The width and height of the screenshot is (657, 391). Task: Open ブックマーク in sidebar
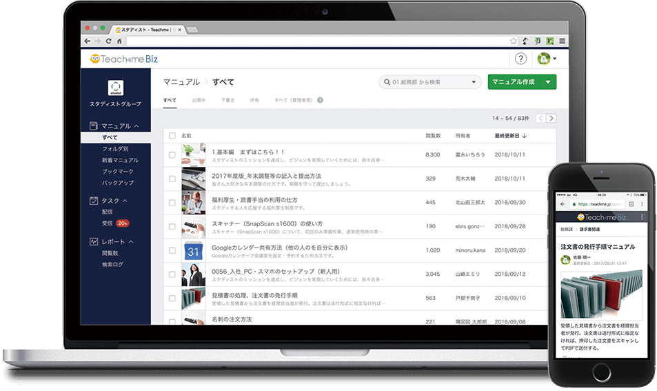pos(118,172)
